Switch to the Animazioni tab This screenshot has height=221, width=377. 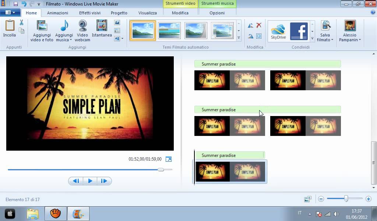click(57, 13)
